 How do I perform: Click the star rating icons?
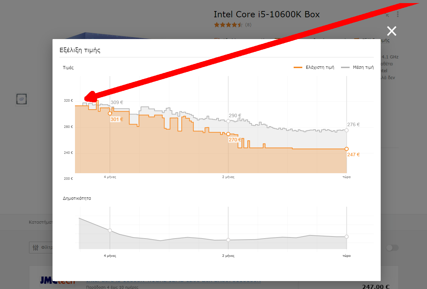click(228, 25)
